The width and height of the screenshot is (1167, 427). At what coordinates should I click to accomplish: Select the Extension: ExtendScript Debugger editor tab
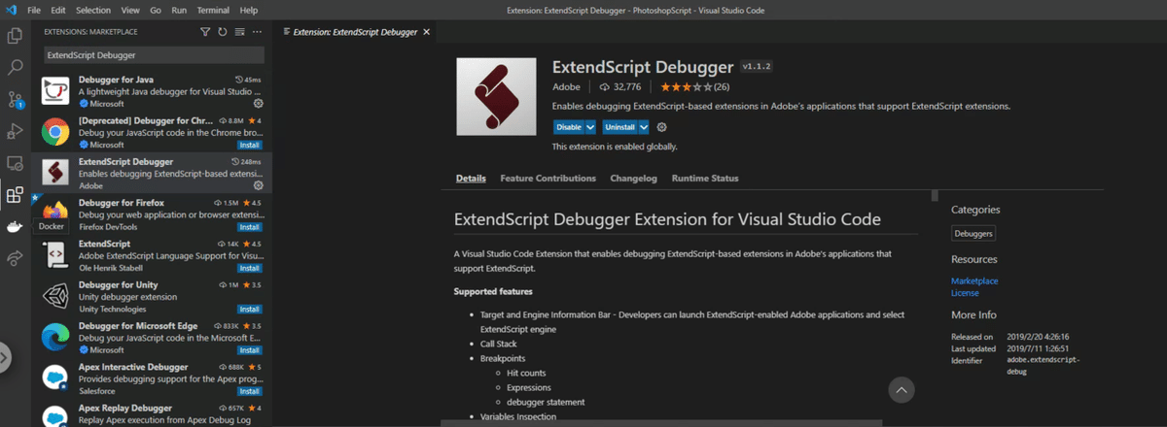[x=355, y=32]
